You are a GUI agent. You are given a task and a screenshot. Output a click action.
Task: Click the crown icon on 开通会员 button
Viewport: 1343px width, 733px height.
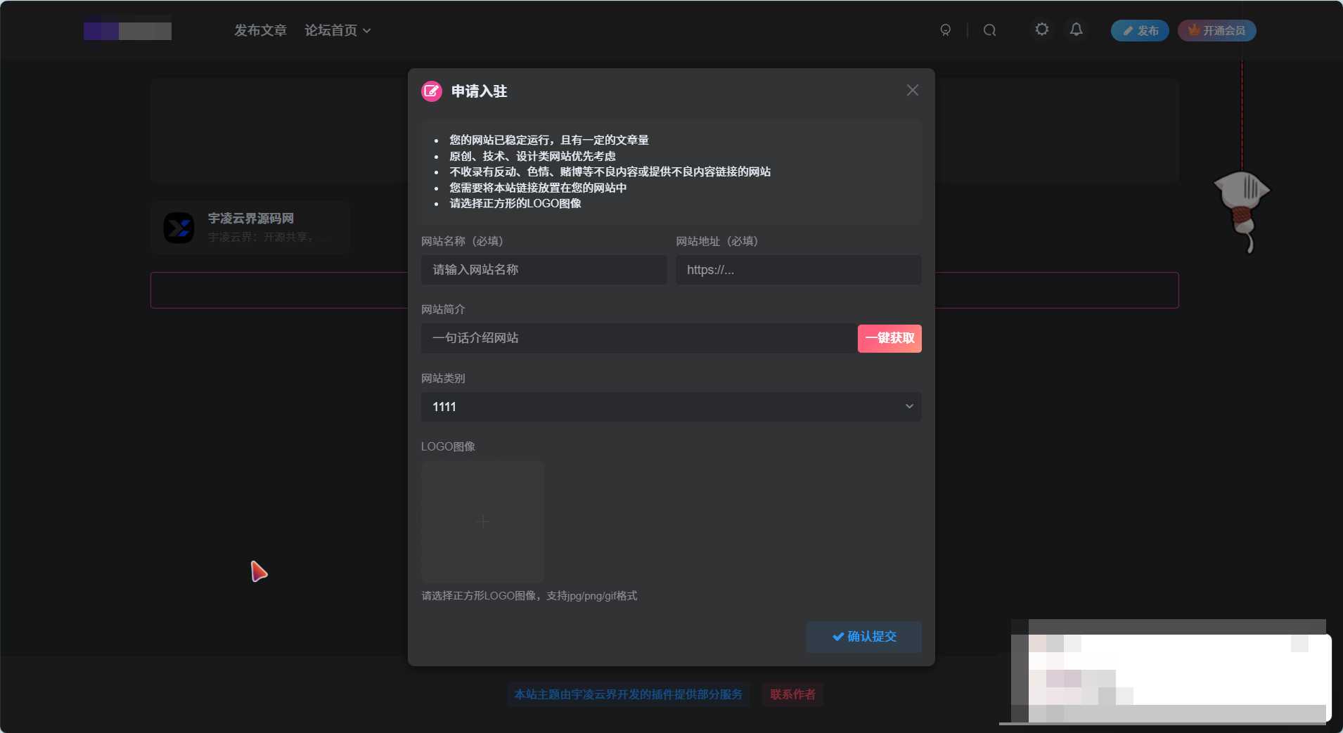click(1193, 30)
